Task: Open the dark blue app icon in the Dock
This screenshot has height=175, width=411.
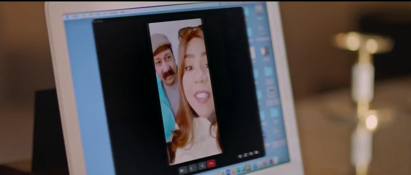Action: [228, 171]
